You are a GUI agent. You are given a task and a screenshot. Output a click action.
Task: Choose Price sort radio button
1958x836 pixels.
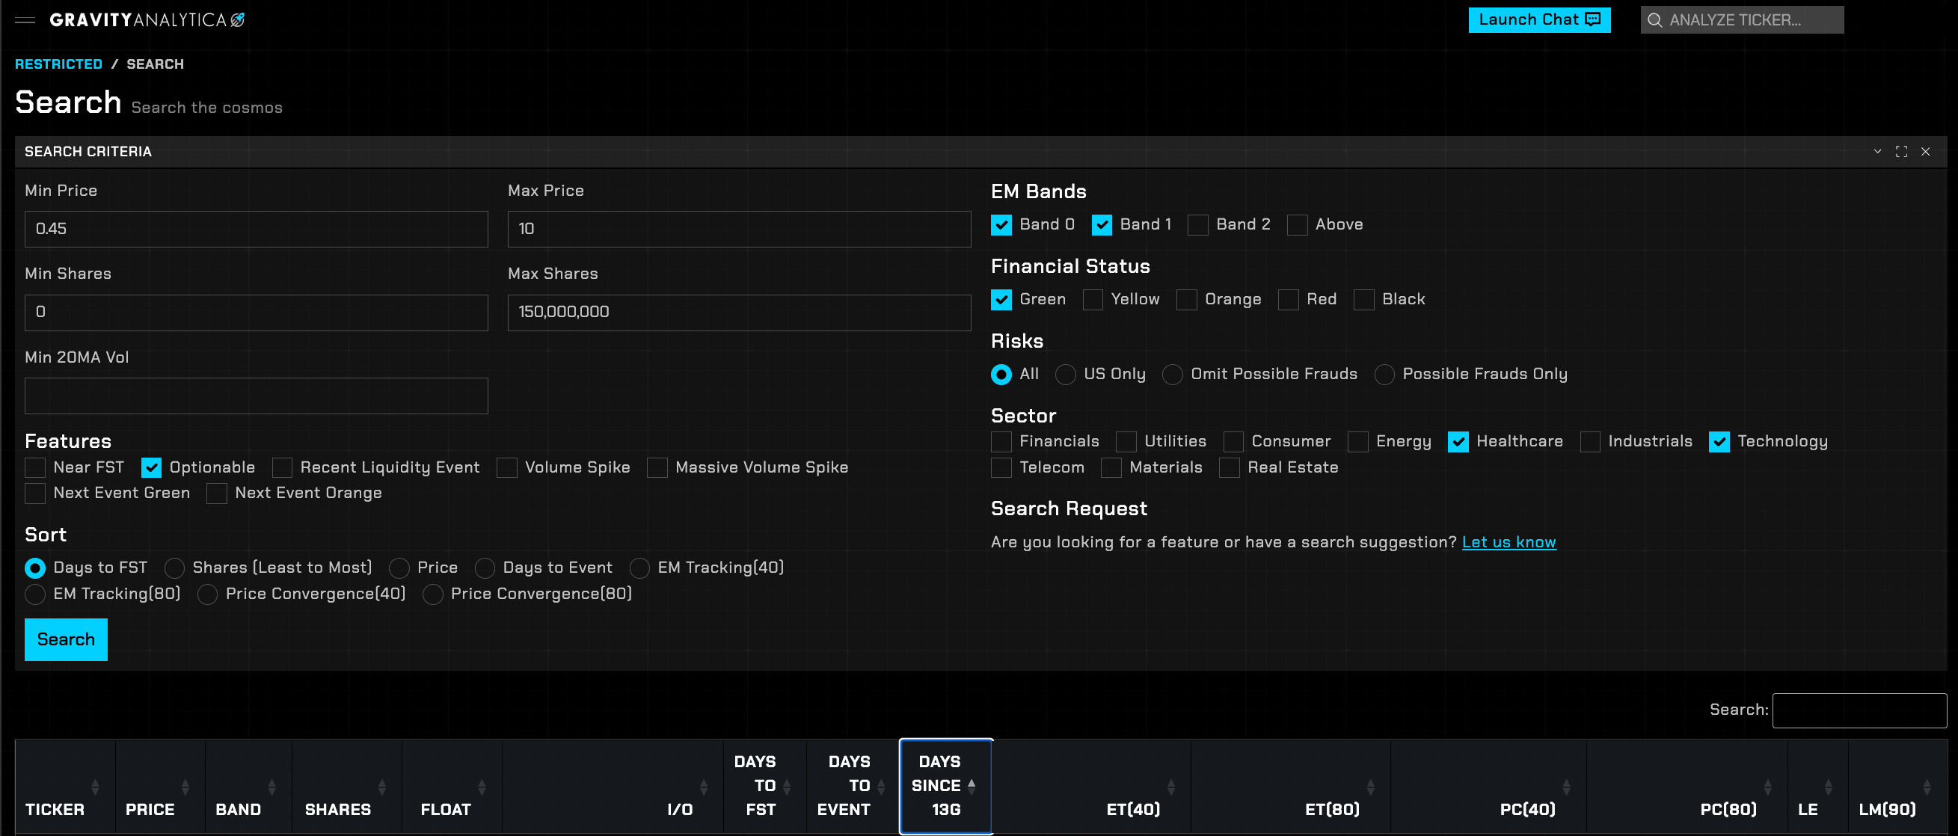tap(399, 568)
